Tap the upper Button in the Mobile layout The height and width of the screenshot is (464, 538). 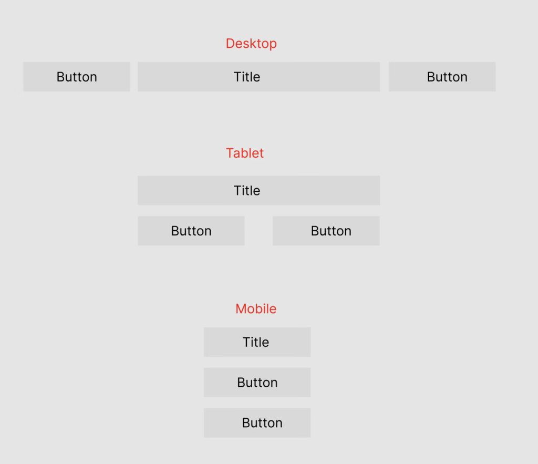tap(257, 383)
